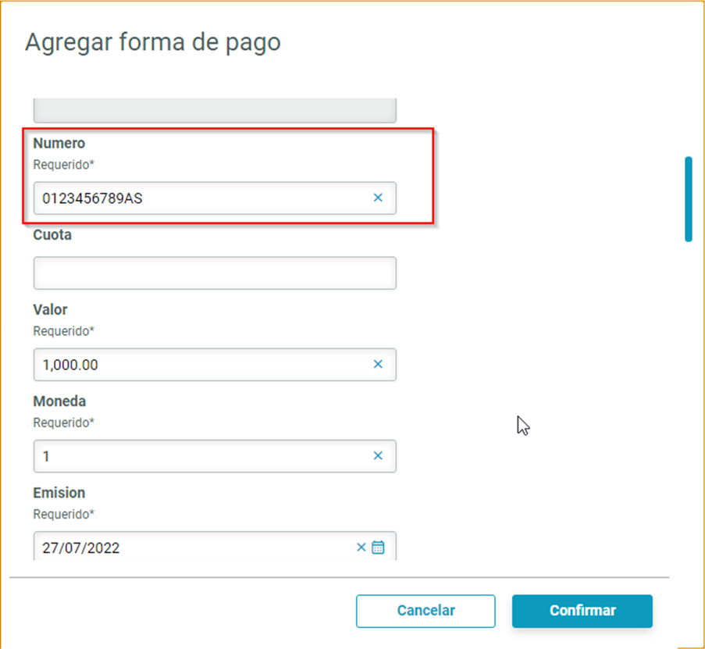705x649 pixels.
Task: Open the Emision calendar date picker
Action: [378, 547]
